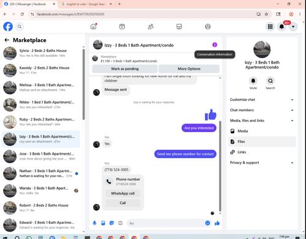Open the notifications bell icon
Screen dimensions: 306x239
click(x=282, y=26)
